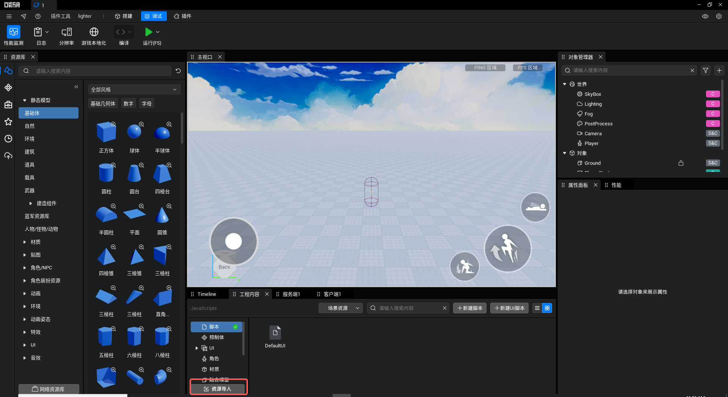Open the recent history clock icon
The image size is (728, 397).
click(8, 139)
